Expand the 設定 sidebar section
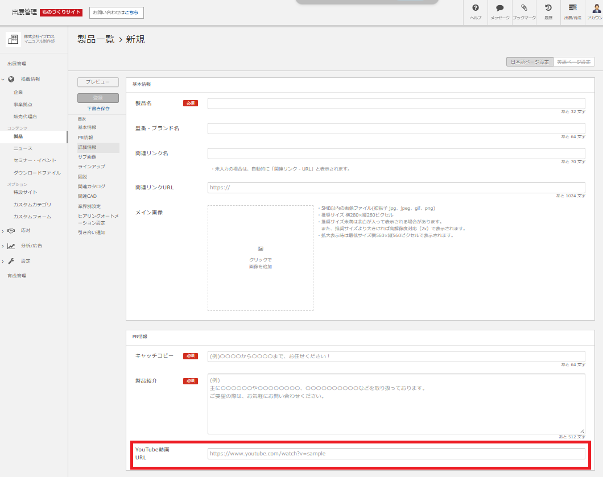The height and width of the screenshot is (477, 603). pyautogui.click(x=3, y=261)
